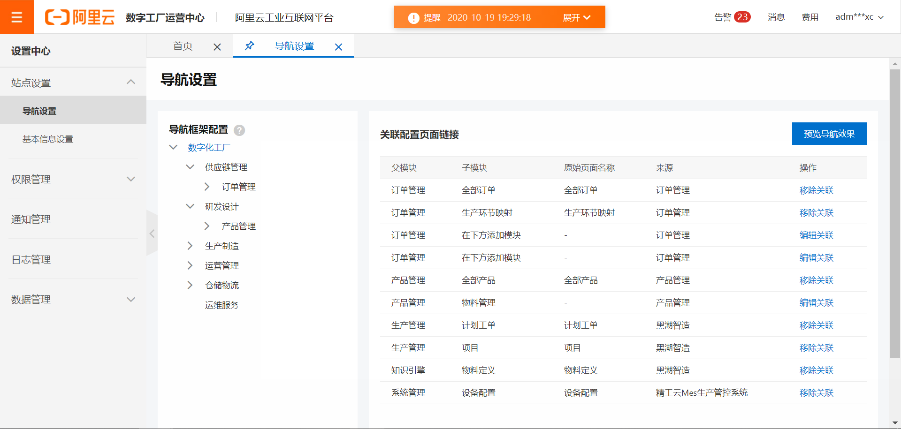Click 移除关联 for the 计划工单 row
Image resolution: width=901 pixels, height=429 pixels.
click(x=817, y=325)
